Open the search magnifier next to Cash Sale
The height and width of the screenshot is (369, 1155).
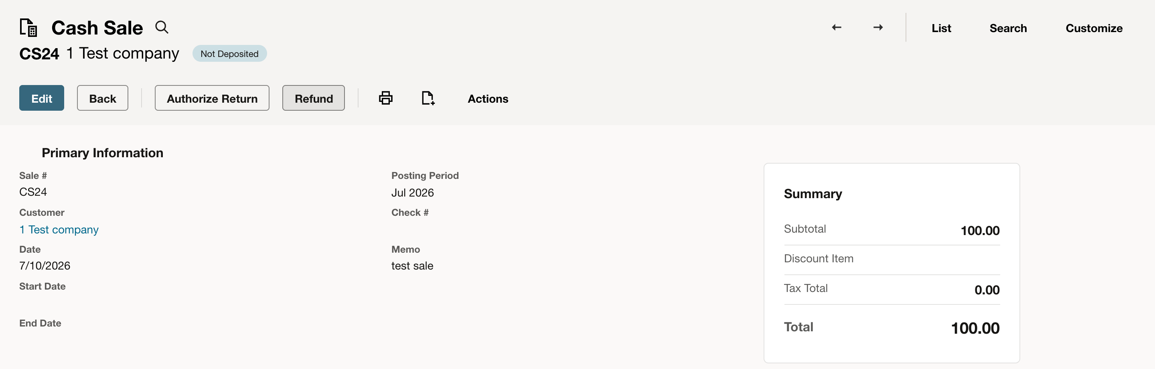click(x=162, y=27)
